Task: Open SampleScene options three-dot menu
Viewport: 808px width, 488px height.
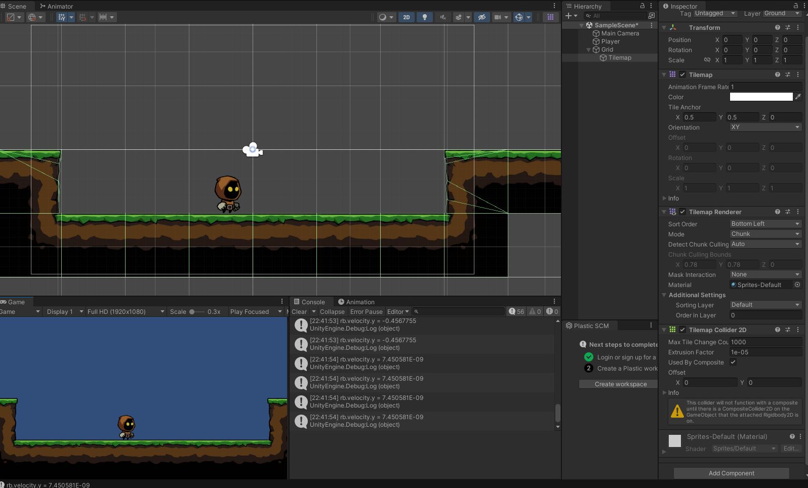Action: 652,25
